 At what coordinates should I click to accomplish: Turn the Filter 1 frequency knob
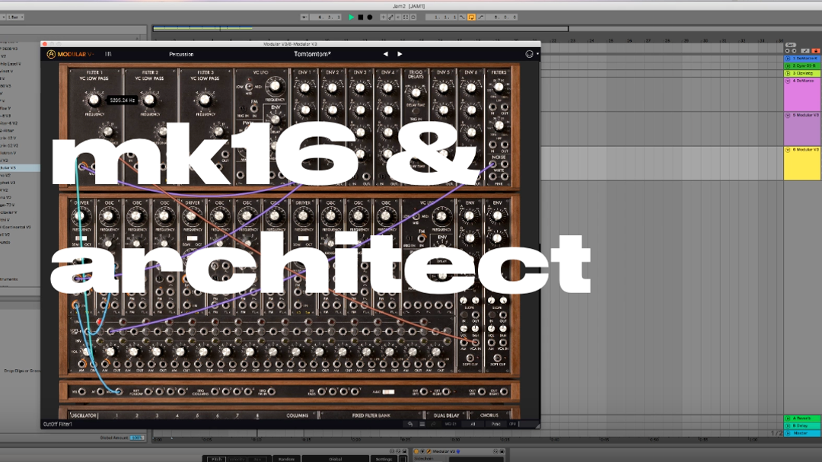pyautogui.click(x=94, y=100)
